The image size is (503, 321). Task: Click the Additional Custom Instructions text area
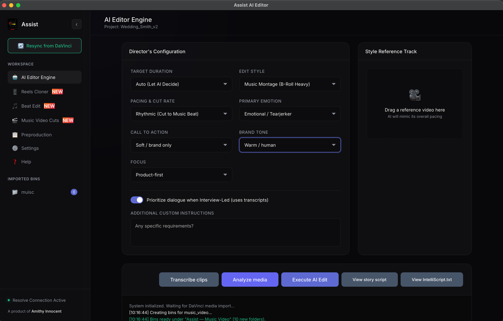click(235, 232)
